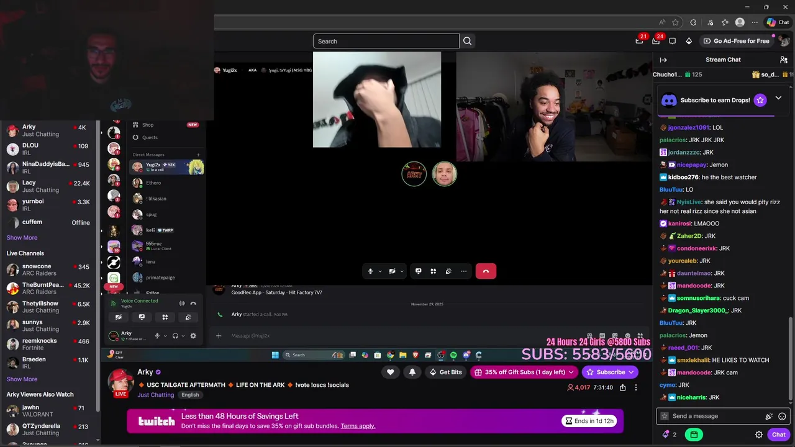
Task: Show More live channels
Action: point(22,379)
